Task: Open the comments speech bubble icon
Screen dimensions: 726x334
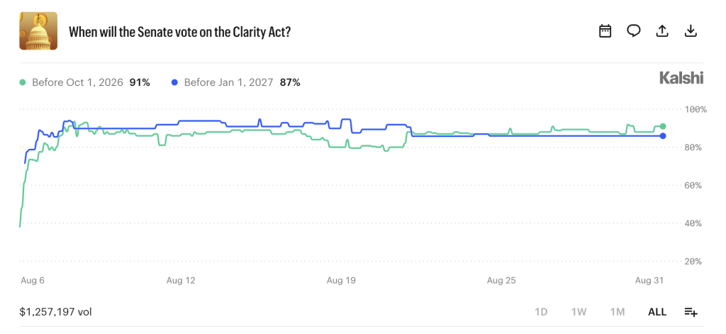Action: point(633,31)
